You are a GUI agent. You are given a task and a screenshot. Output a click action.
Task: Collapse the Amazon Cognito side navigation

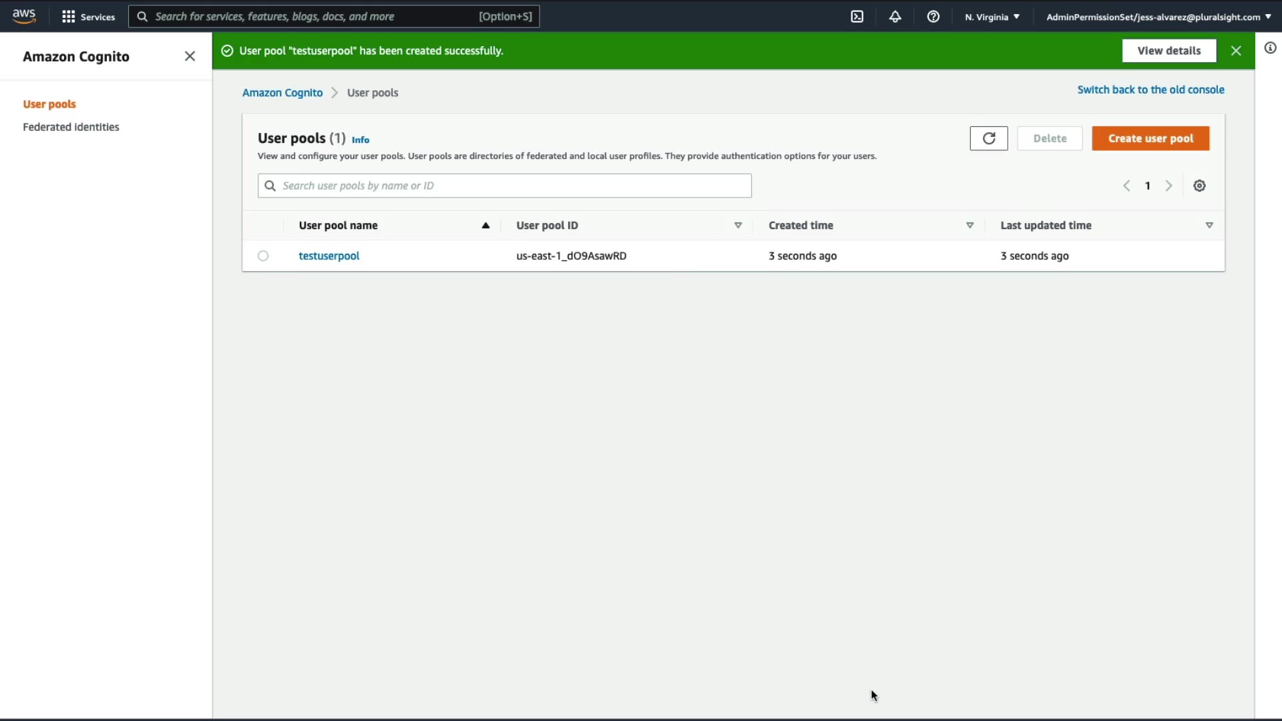[x=190, y=56]
